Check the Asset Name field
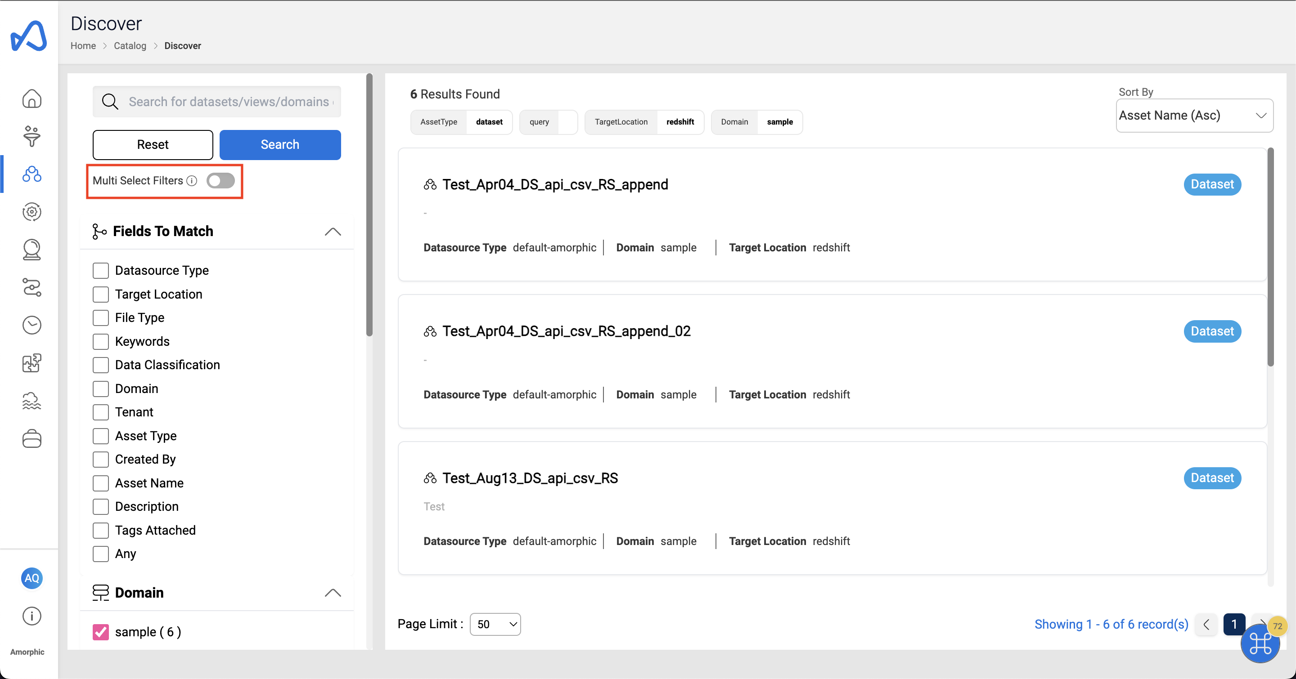Image resolution: width=1296 pixels, height=679 pixels. 101,483
